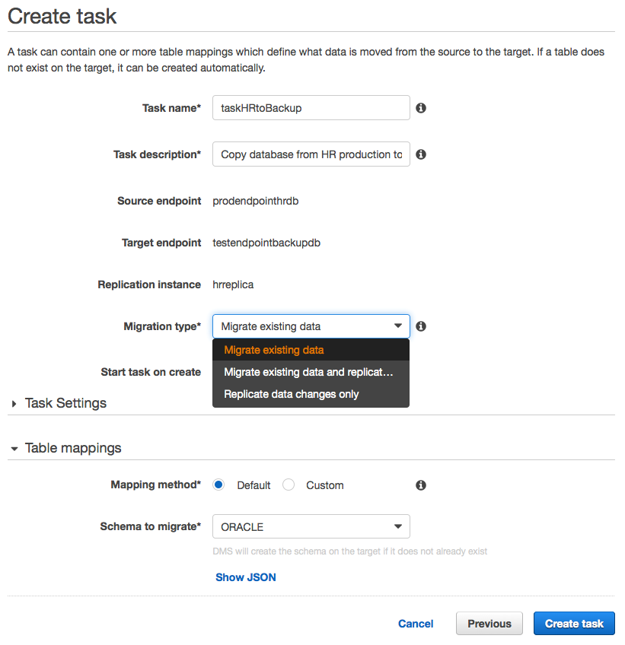Click the info icon beside Mapping method
The height and width of the screenshot is (645, 625).
421,485
